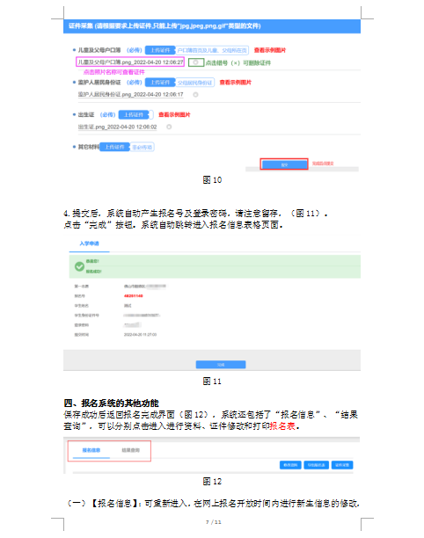View 查看示例图片 for 出生证 row
The width and height of the screenshot is (424, 538).
(x=174, y=114)
